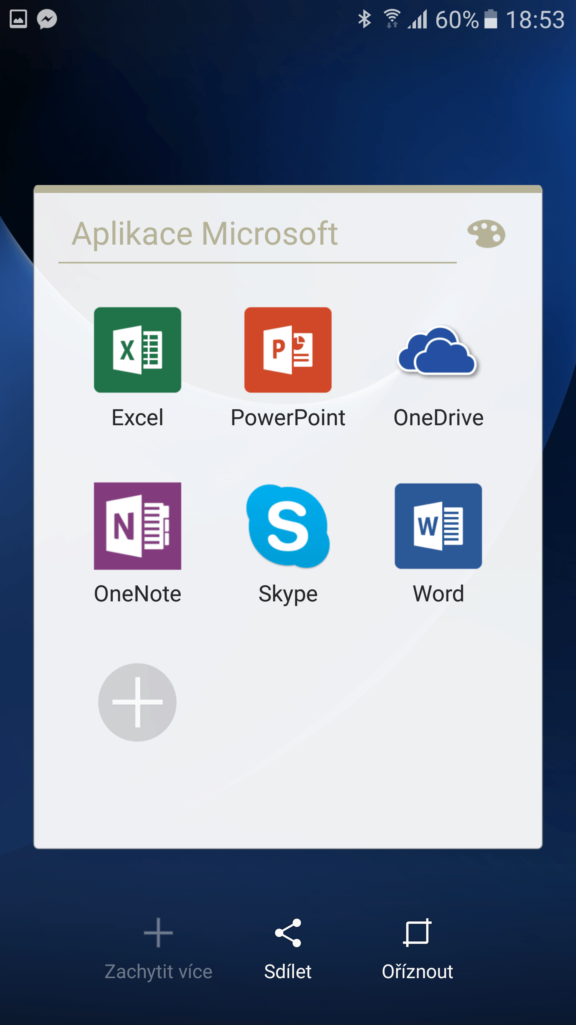Tap the Bluetooth status icon
The image size is (576, 1025).
pos(364,19)
